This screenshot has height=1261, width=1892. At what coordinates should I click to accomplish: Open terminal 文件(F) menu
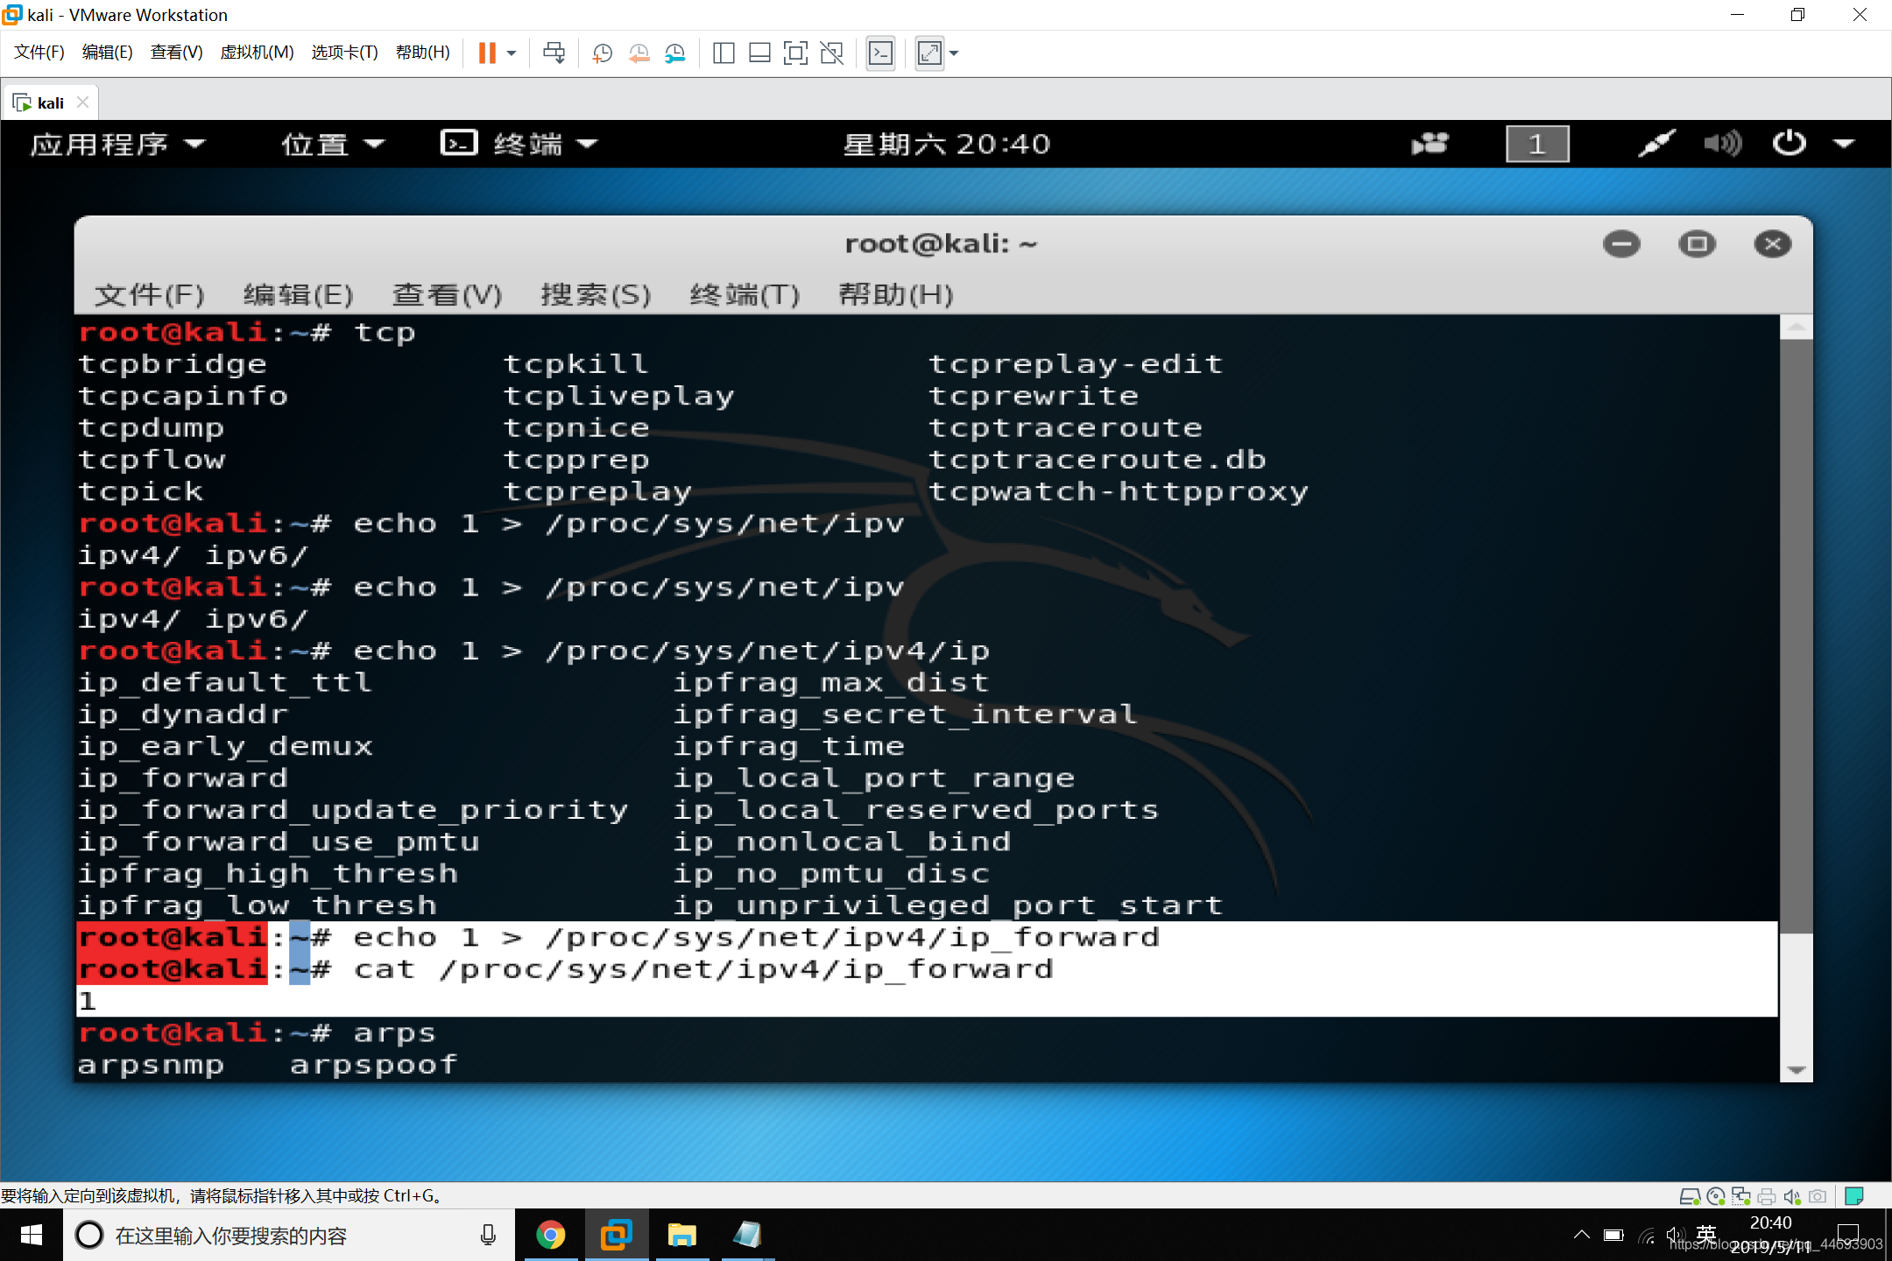tap(149, 295)
